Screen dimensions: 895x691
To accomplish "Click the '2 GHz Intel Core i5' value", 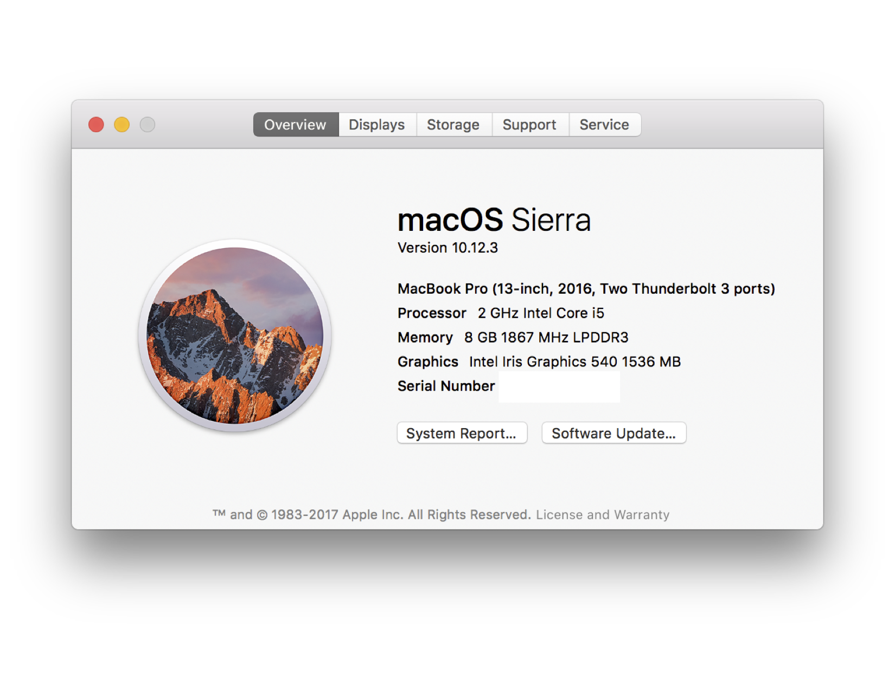I will 541,313.
